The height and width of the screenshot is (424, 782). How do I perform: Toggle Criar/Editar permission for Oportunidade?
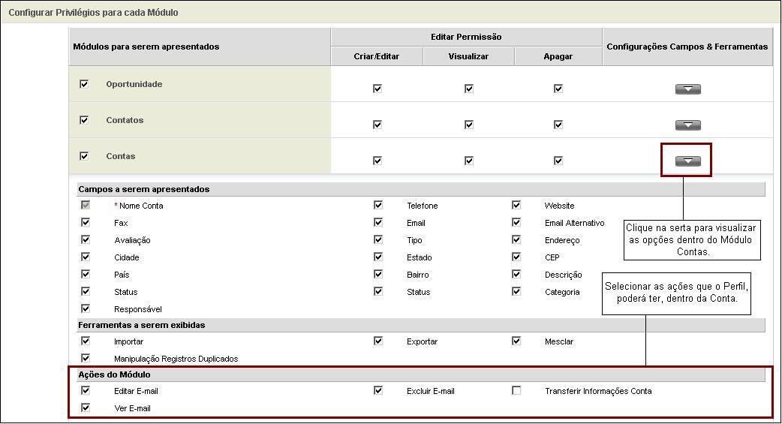[377, 89]
